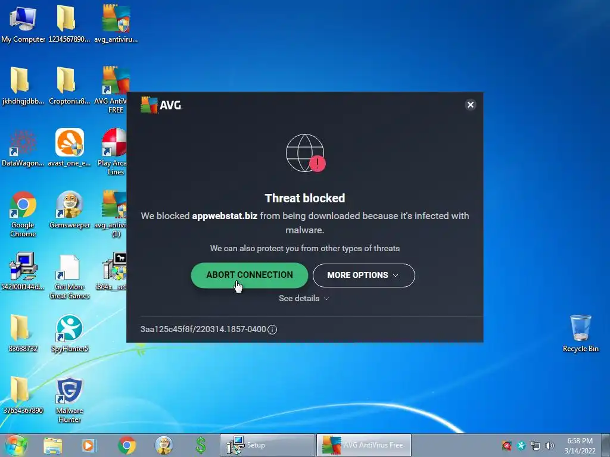The image size is (610, 457).
Task: Click the ABORT CONNECTION button
Action: [250, 275]
